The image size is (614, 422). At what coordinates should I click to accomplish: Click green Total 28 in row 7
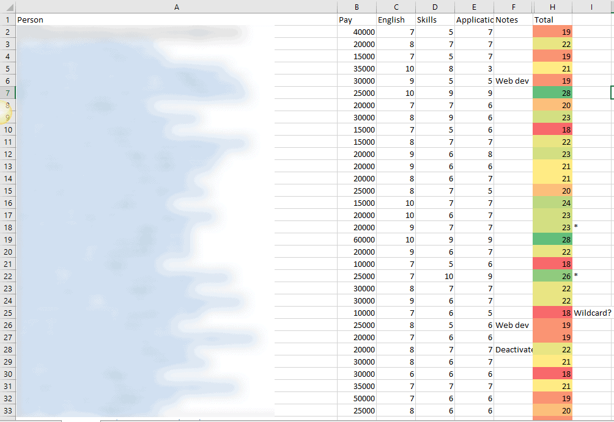point(552,93)
